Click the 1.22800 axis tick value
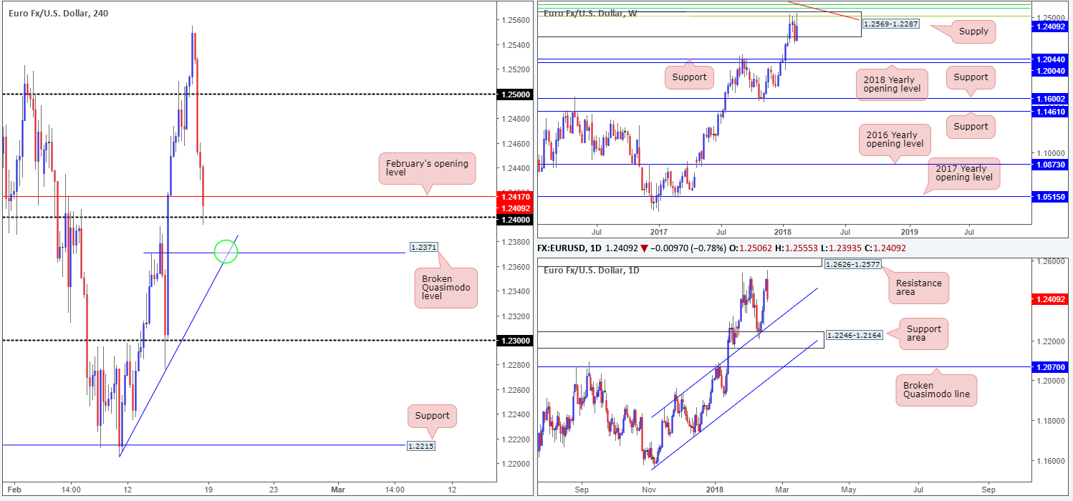Viewport: 1073px width, 501px height. (x=516, y=365)
